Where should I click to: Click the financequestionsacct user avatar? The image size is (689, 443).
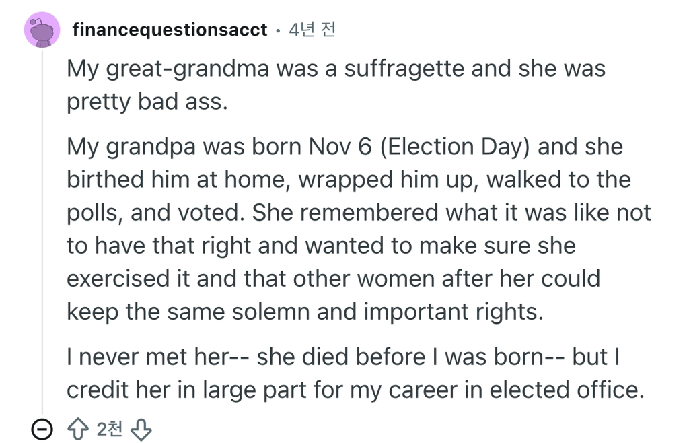42,30
